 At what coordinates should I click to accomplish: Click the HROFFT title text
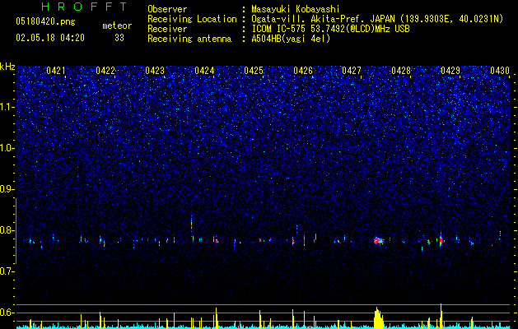[84, 7]
